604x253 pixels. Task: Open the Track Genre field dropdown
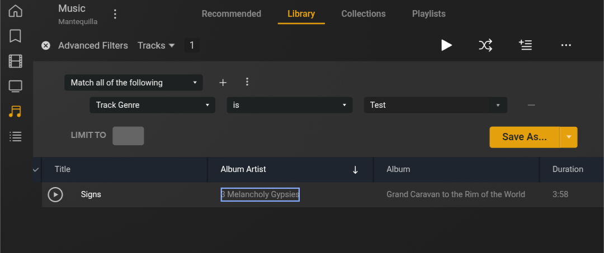tap(152, 105)
